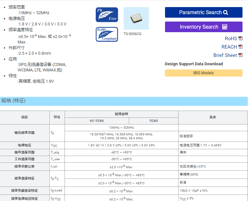
Task: Click the TG-5006CG caption under image
Action: (132, 34)
